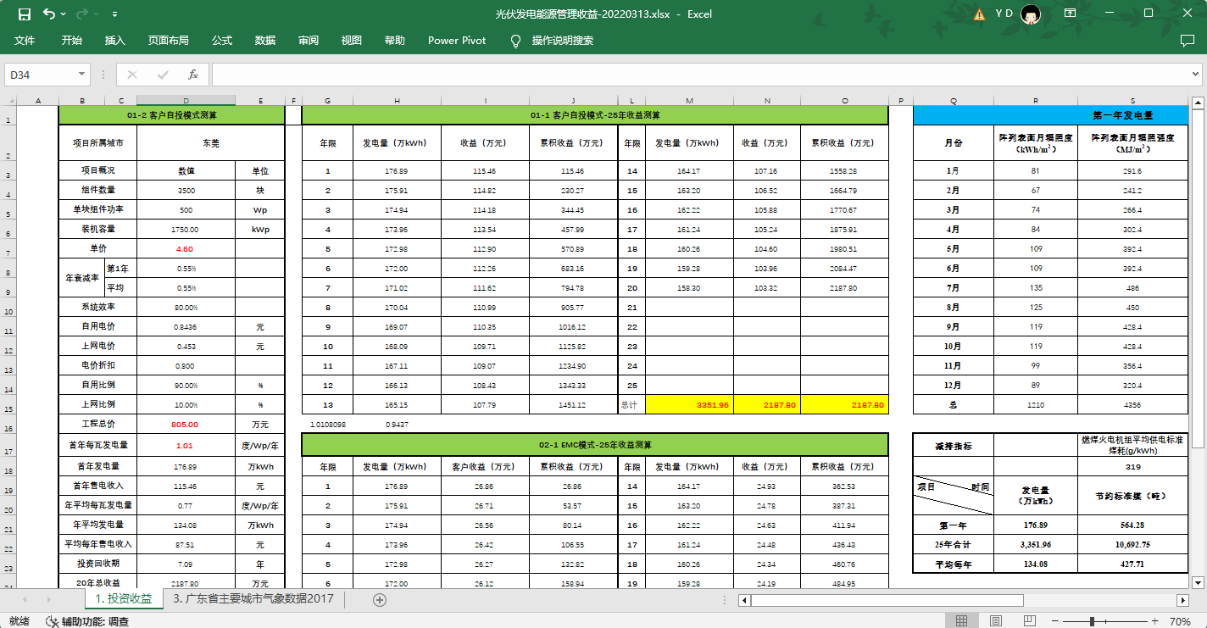The image size is (1207, 628).
Task: Select row 7 header
Action: 8,249
